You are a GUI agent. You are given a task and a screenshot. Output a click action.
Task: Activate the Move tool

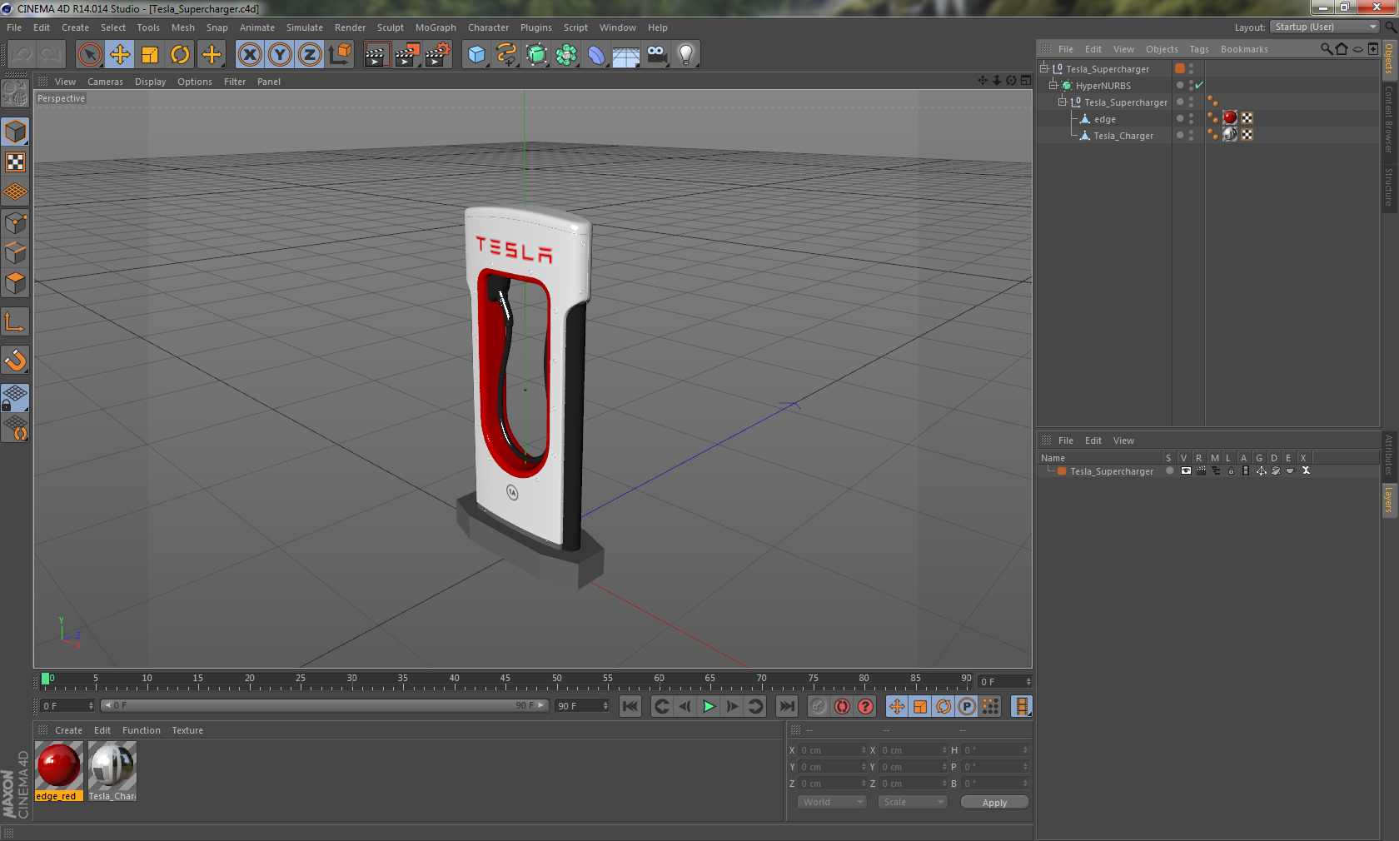coord(120,55)
